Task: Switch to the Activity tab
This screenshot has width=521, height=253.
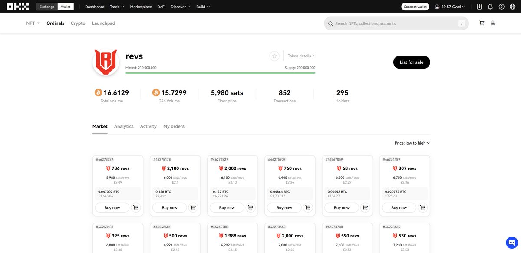Action: tap(148, 126)
